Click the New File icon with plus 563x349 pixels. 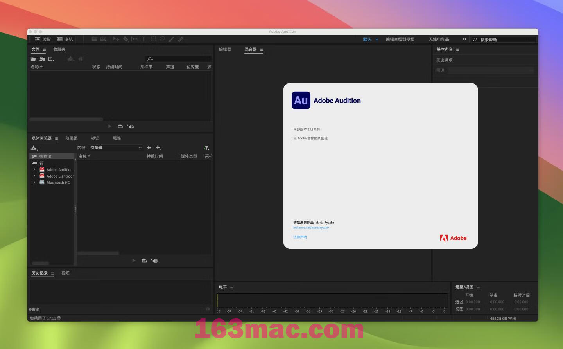tap(51, 59)
